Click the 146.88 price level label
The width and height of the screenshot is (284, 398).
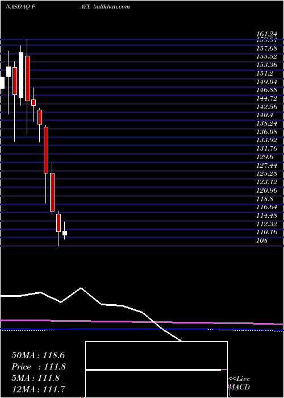coord(266,90)
